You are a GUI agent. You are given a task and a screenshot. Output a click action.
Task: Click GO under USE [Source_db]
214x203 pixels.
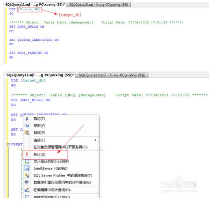[11, 14]
